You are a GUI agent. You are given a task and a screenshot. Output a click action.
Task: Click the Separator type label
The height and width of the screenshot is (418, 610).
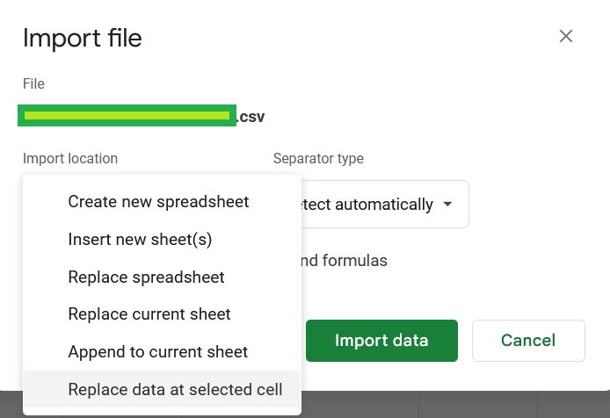[318, 159]
